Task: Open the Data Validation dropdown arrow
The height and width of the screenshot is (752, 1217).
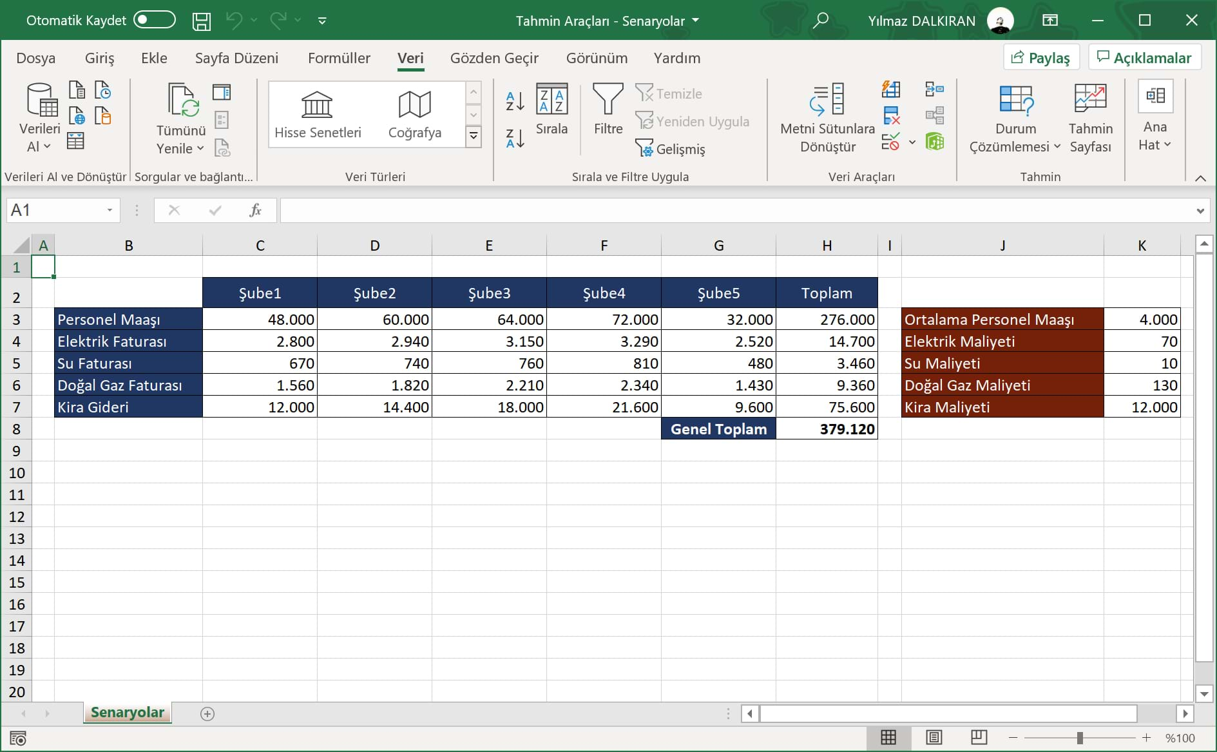Action: tap(912, 142)
